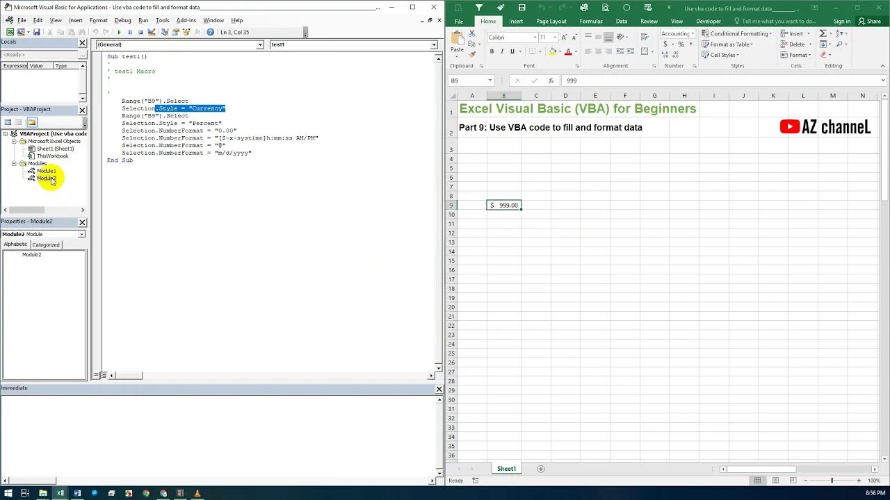
Task: Open Properties Window icon in VBA toolbar
Action: click(x=175, y=32)
